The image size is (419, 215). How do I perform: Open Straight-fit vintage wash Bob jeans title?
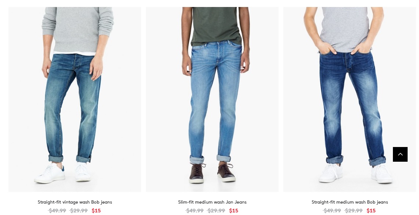click(x=75, y=202)
